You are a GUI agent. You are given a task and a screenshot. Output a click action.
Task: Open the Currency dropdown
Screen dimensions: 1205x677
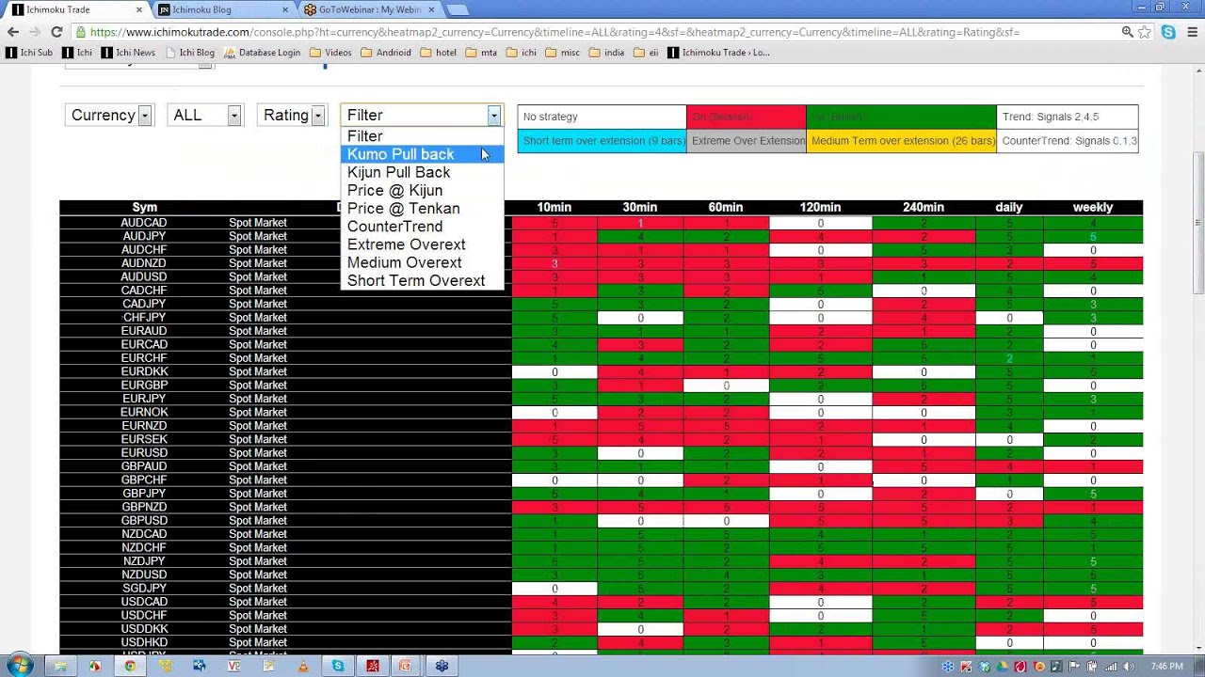108,115
